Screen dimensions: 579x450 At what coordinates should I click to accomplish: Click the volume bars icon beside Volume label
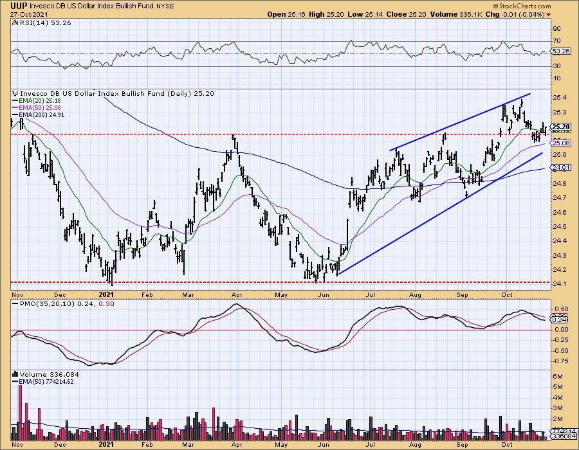coord(15,374)
